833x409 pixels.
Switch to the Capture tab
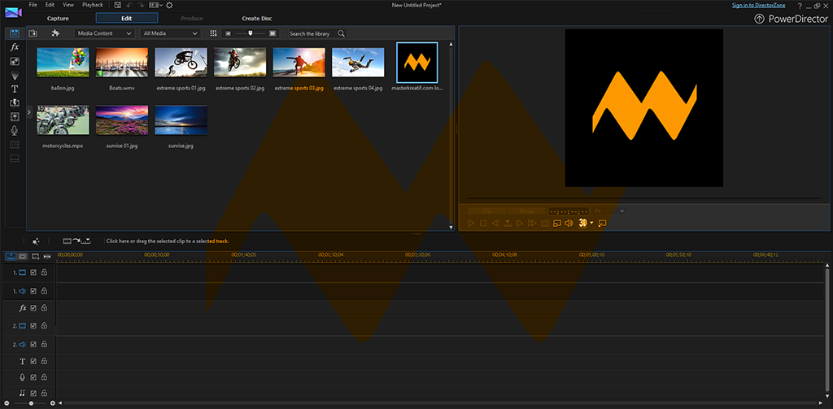[x=58, y=18]
